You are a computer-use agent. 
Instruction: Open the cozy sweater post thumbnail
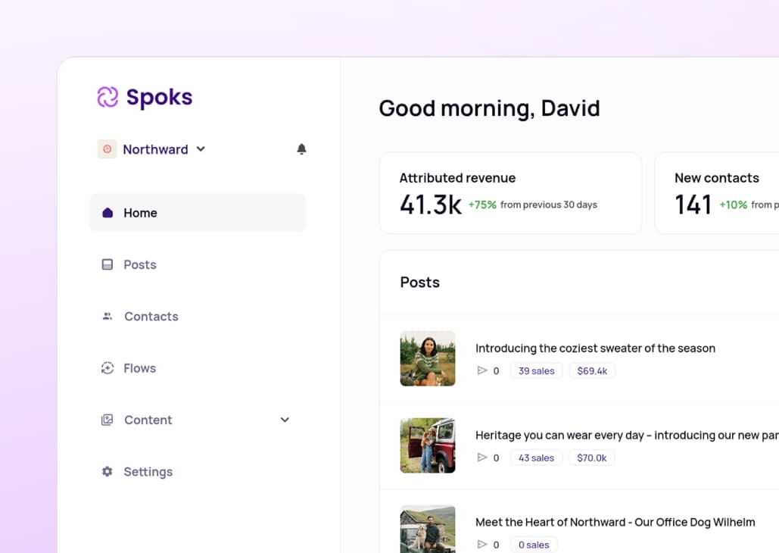pos(428,358)
